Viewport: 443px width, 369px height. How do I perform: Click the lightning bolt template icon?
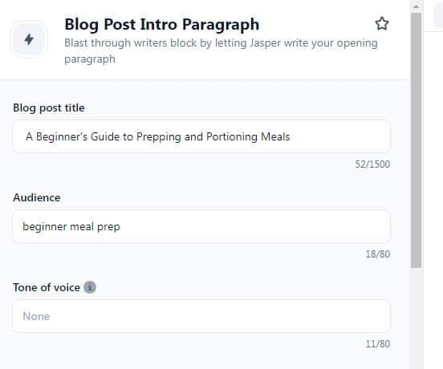(x=29, y=39)
